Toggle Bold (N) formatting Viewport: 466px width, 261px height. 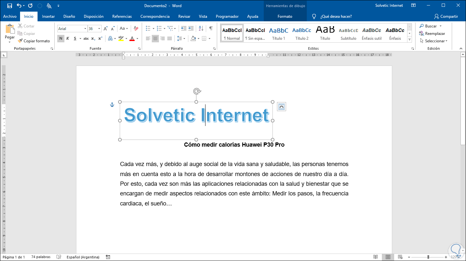point(61,38)
